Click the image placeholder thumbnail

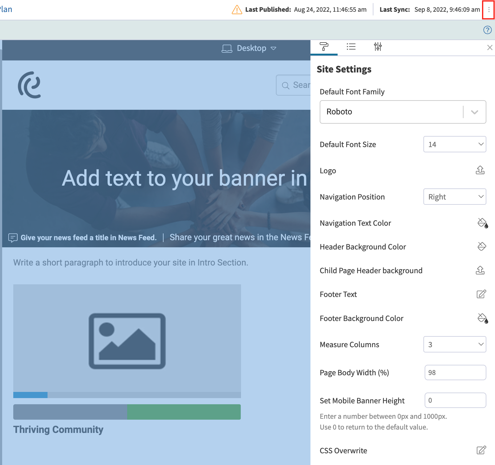tap(127, 341)
